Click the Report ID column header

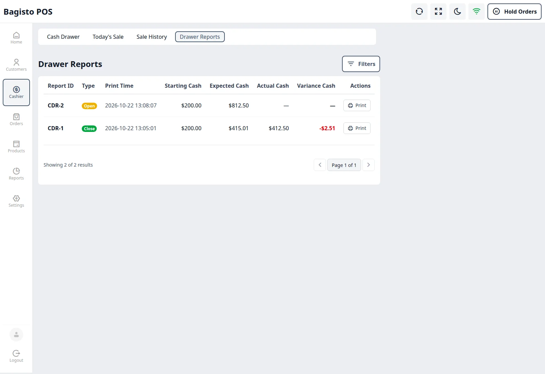[x=61, y=86]
